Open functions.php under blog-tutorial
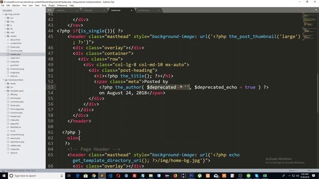This screenshot has height=179, width=319. point(16,51)
